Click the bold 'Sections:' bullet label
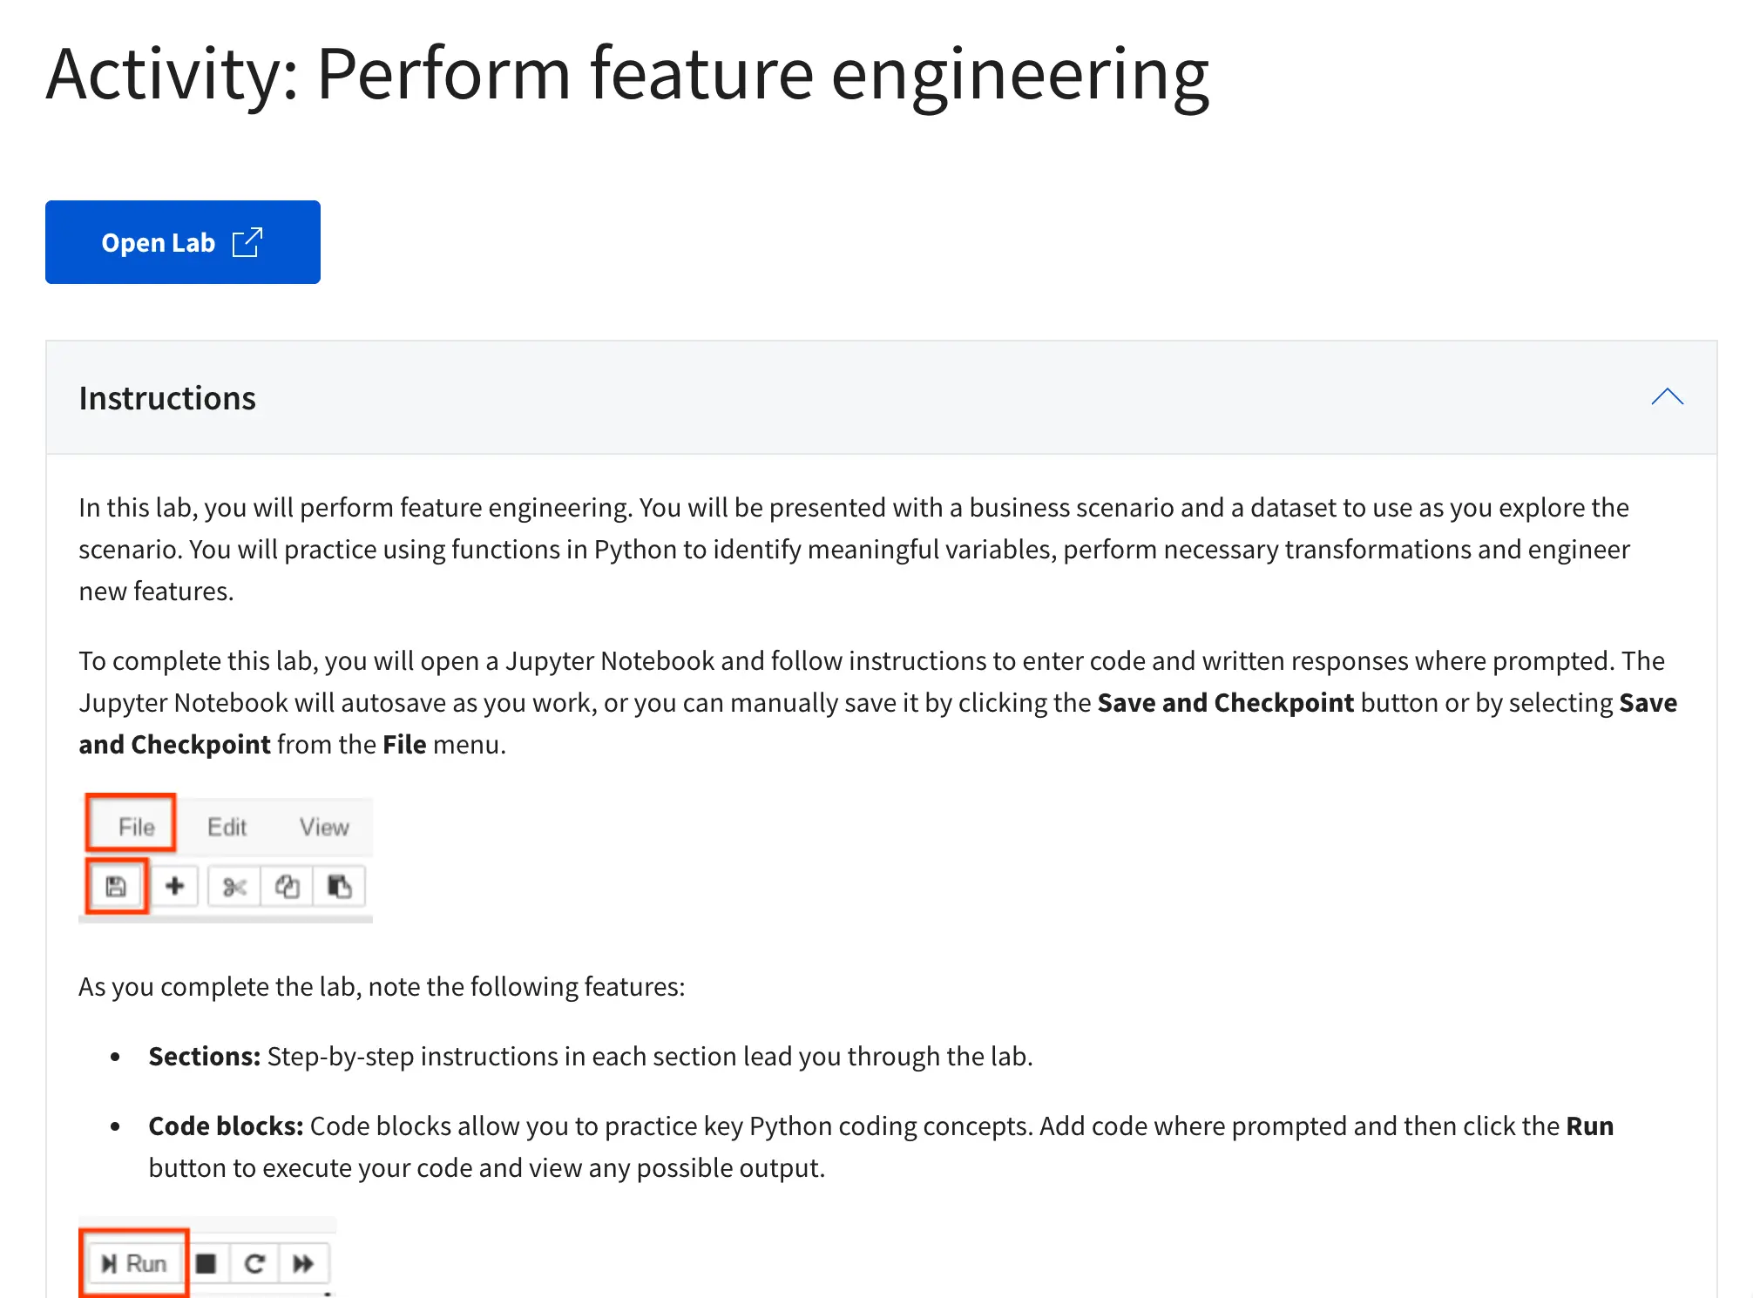1753x1298 pixels. pyautogui.click(x=204, y=1056)
